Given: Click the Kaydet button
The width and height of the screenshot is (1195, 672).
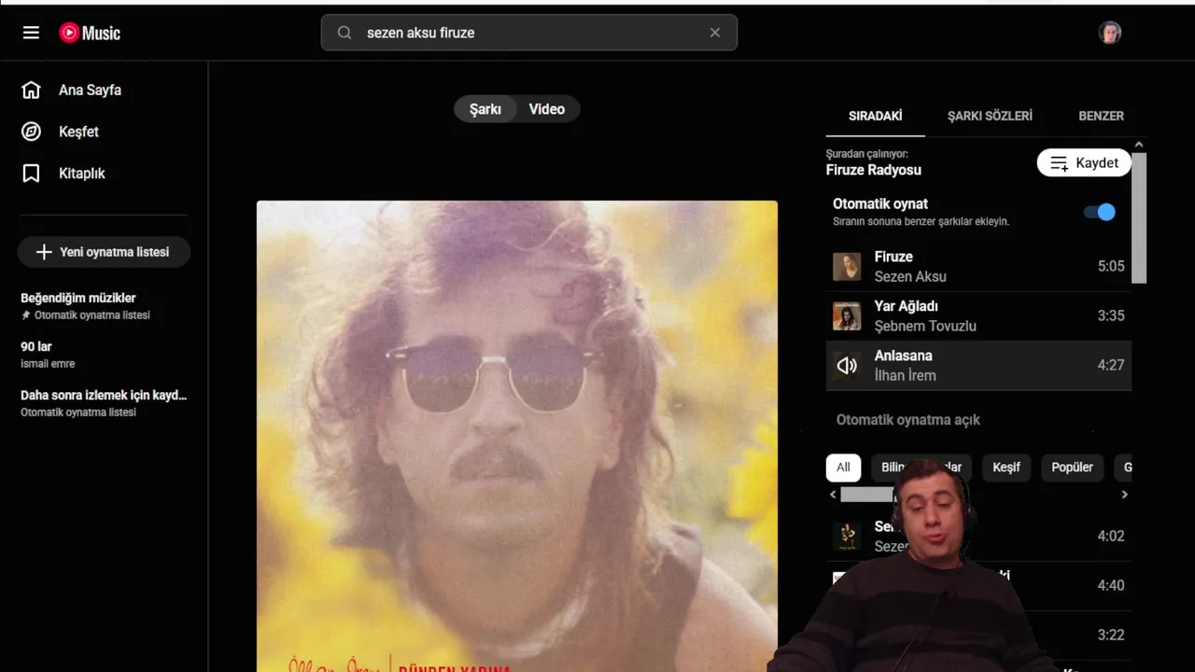Looking at the screenshot, I should pos(1084,163).
